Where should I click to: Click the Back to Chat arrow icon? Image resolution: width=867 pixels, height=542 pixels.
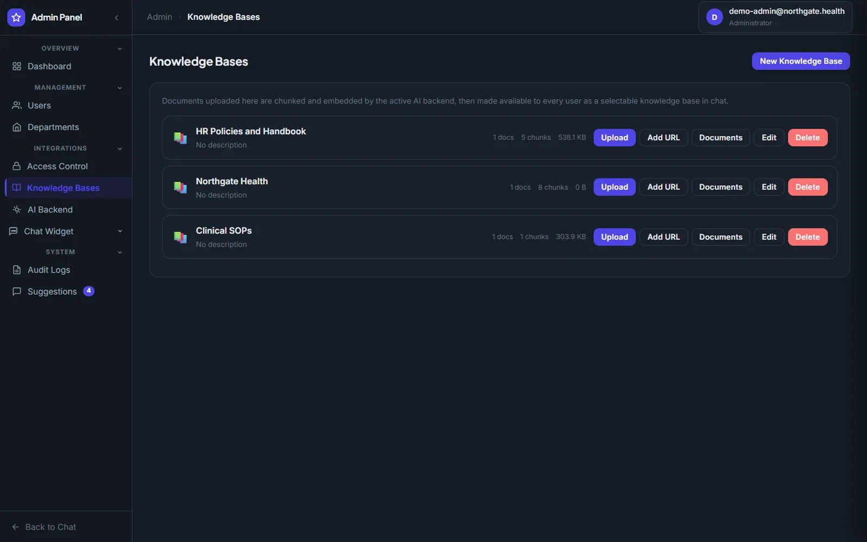[15, 527]
